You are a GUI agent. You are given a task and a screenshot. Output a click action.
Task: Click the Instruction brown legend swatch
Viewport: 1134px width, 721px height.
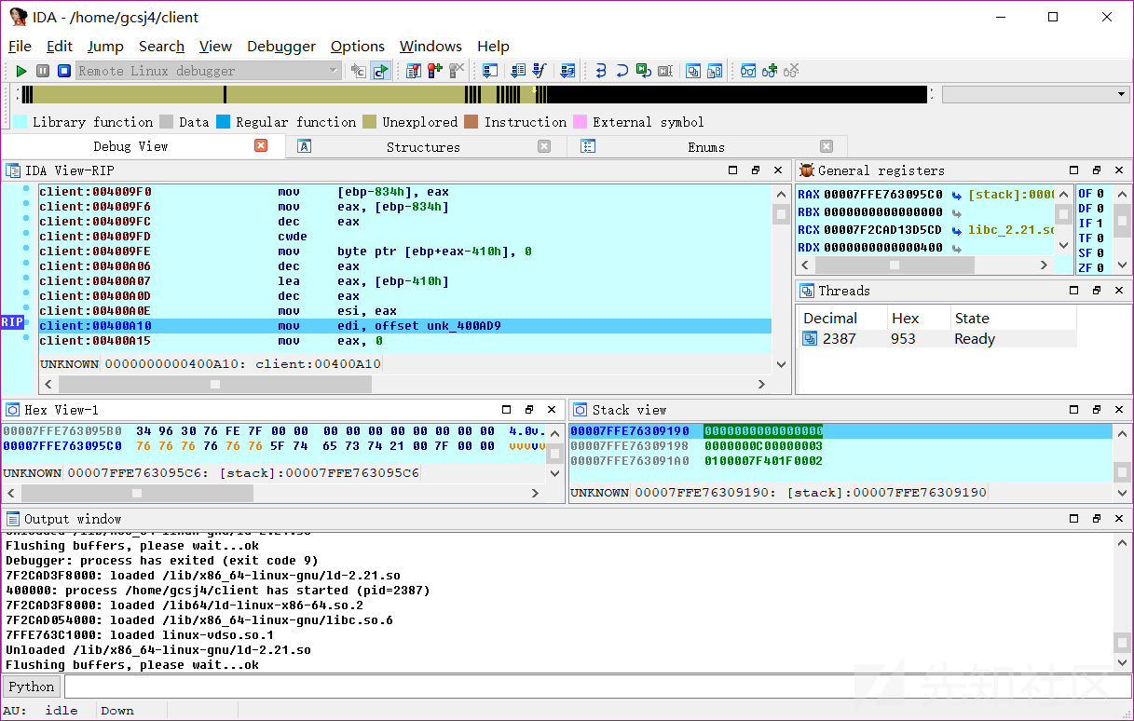pyautogui.click(x=471, y=122)
